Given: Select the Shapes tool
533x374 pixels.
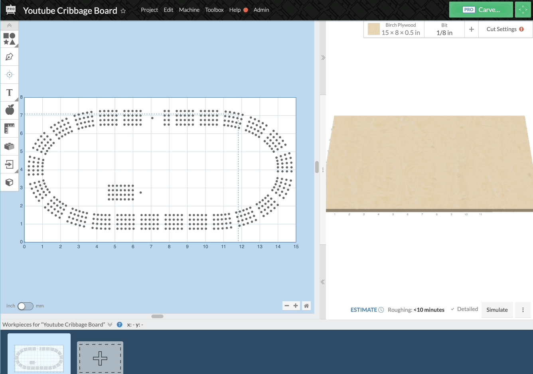Looking at the screenshot, I should pyautogui.click(x=9, y=39).
